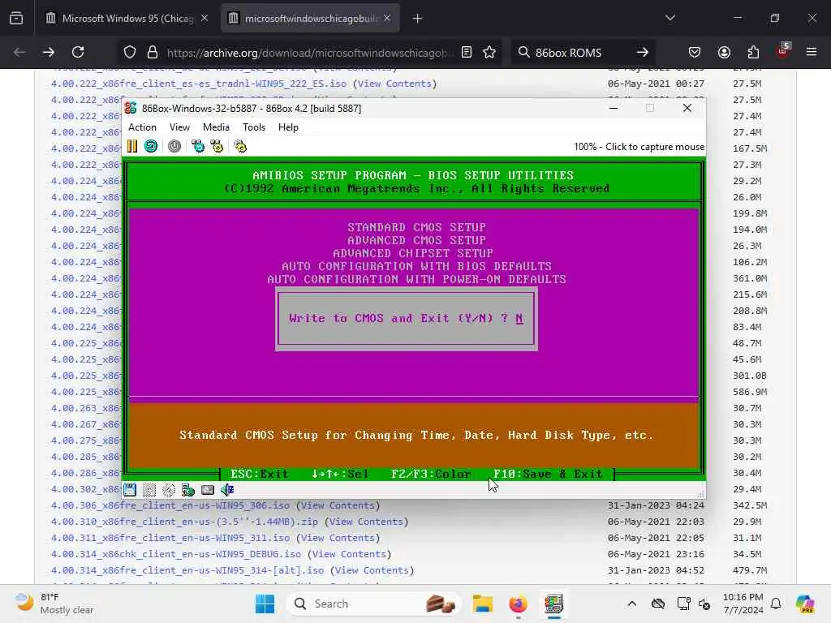
Task: Open 86Box settings gear icon
Action: pos(240,146)
